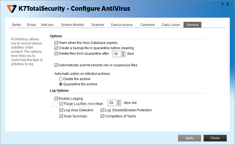Switch to Device Access tab
Viewport: 235px width, 145px height.
(122, 25)
